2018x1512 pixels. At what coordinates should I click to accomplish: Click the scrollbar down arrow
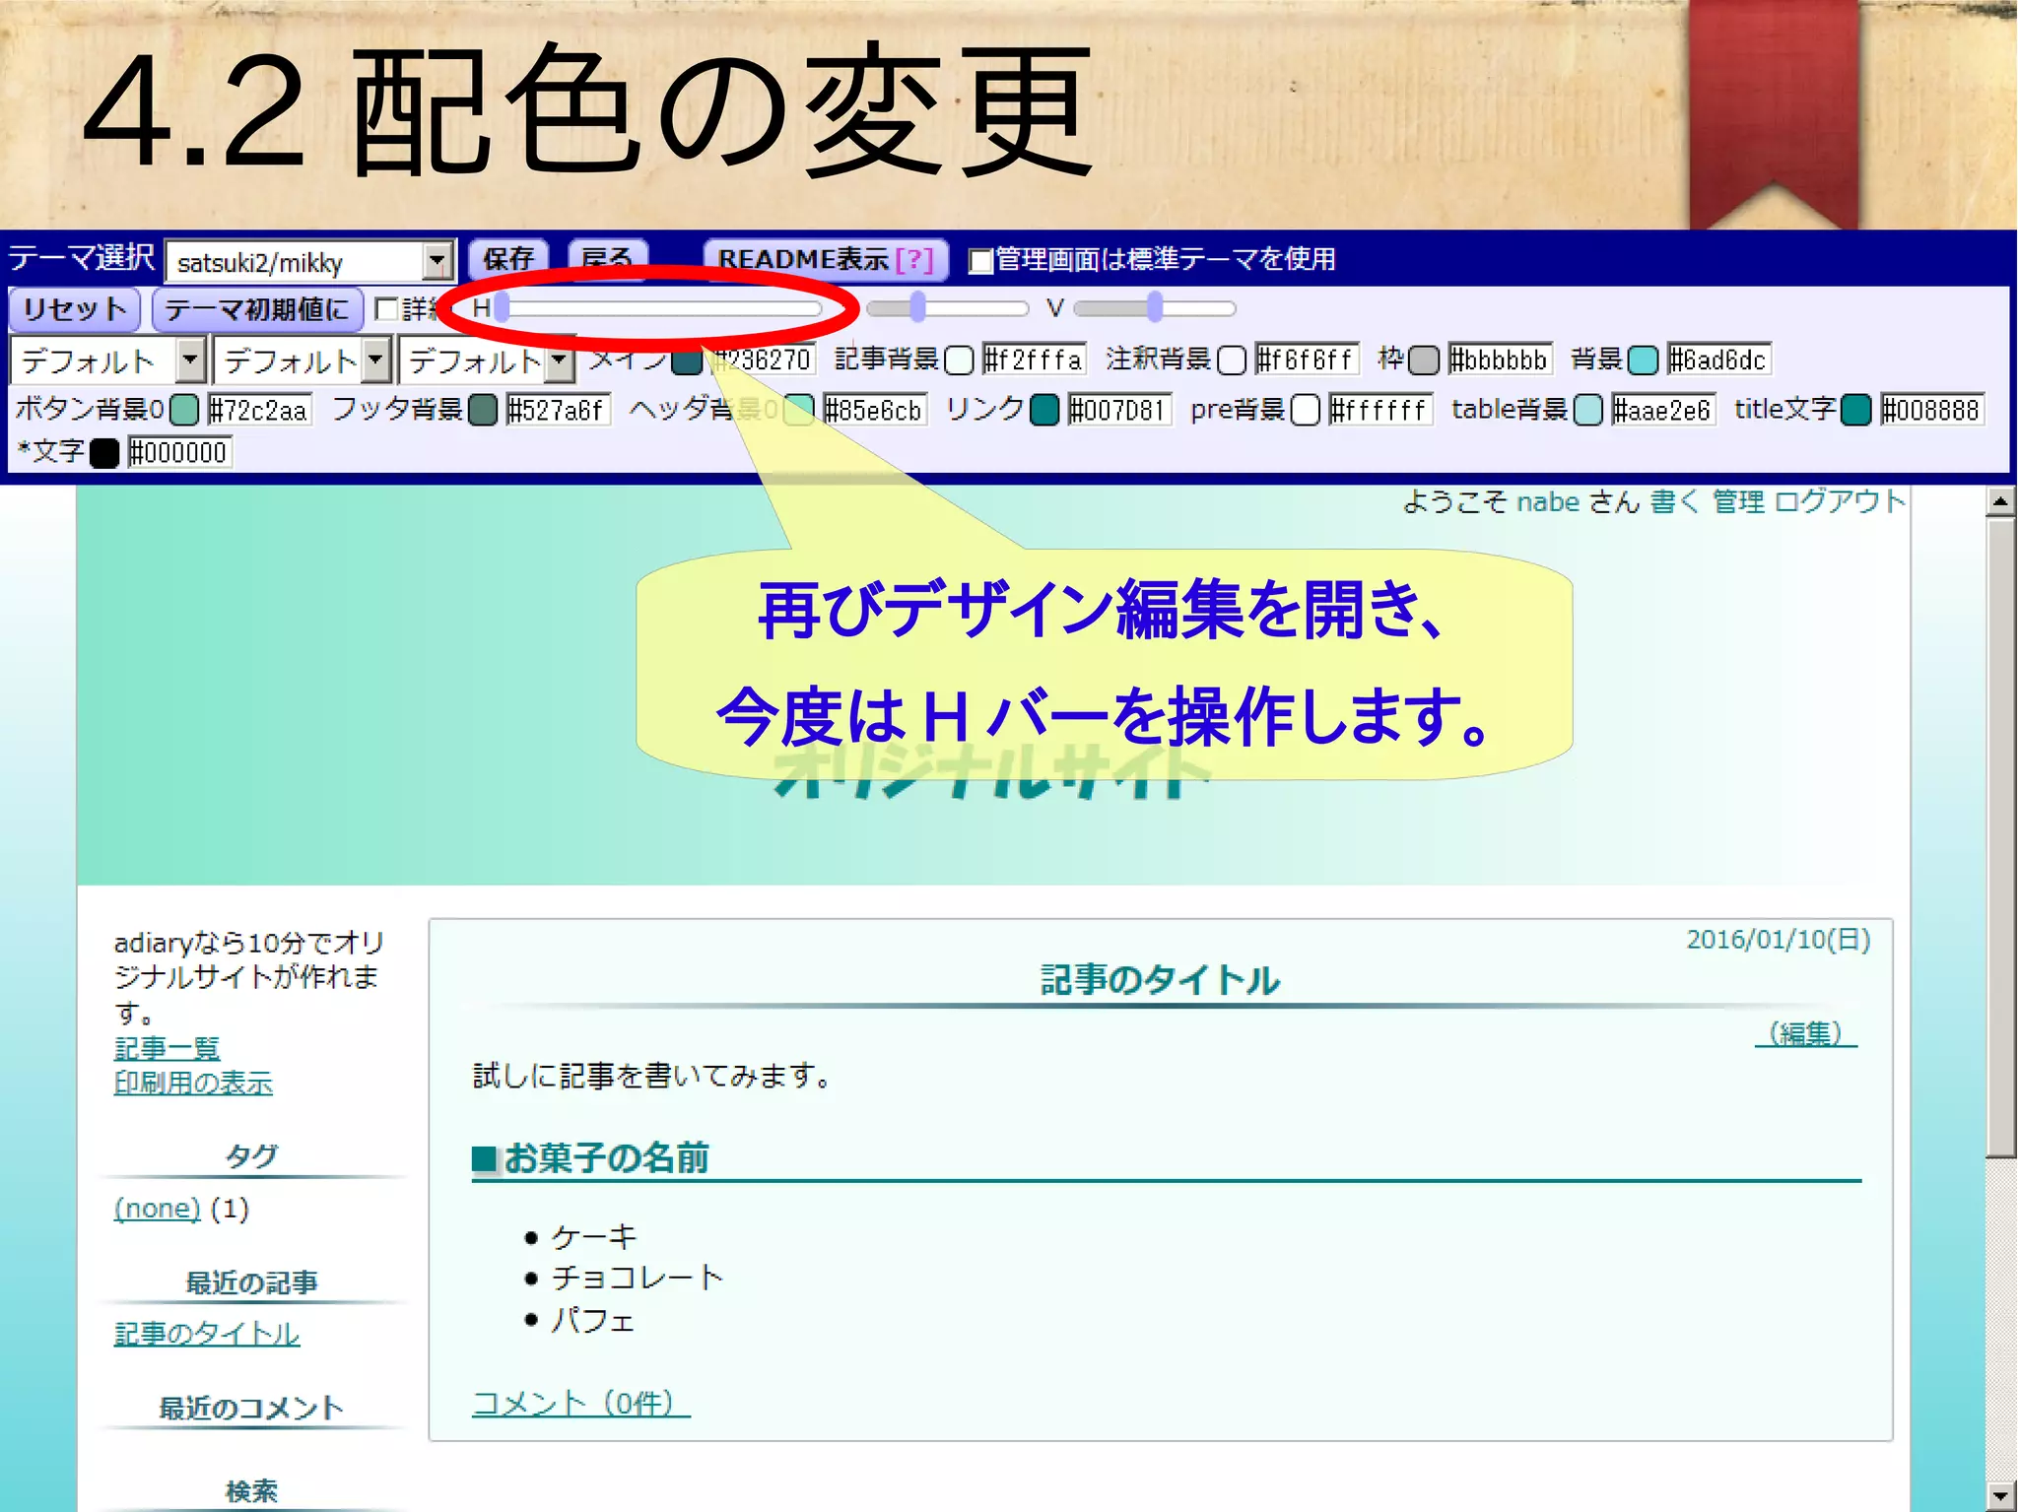point(2000,1495)
